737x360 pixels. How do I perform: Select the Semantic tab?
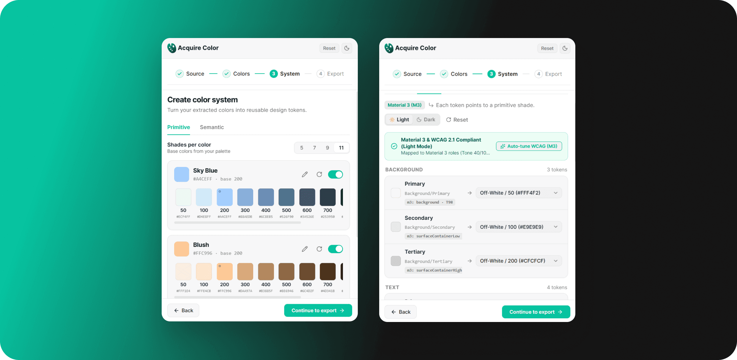pyautogui.click(x=212, y=127)
